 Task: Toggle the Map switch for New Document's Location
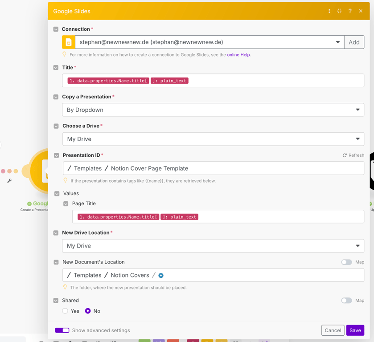click(x=346, y=262)
